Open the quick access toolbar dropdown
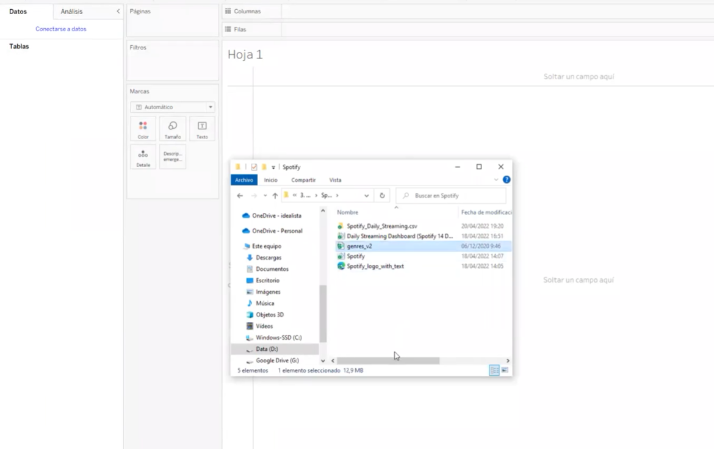 273,167
